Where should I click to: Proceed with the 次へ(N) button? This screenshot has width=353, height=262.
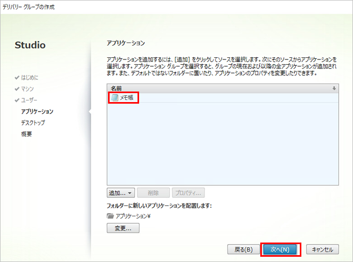tap(280, 249)
